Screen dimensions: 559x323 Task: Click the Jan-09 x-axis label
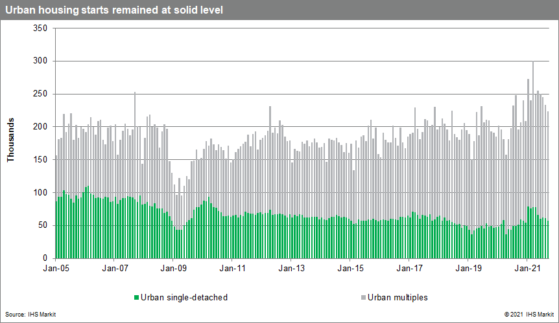(x=173, y=267)
